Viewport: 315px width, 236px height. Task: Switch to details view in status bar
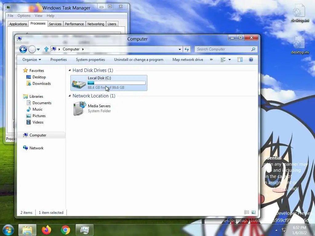pos(246,212)
